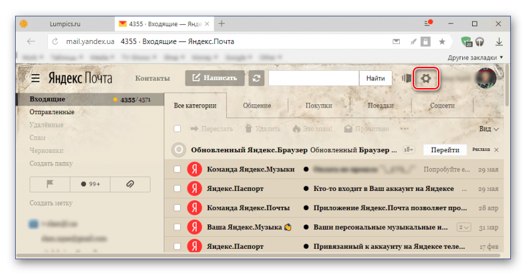
Task: Expand the Другие закладки bookmarks dropdown
Action: [x=475, y=58]
